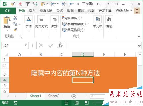Open the With Me account dropdown
This screenshot has height=106, width=143.
(x=124, y=11)
